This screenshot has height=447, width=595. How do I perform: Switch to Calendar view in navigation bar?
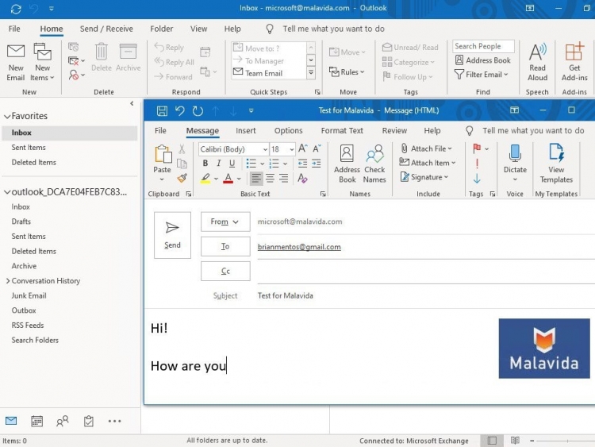point(36,421)
